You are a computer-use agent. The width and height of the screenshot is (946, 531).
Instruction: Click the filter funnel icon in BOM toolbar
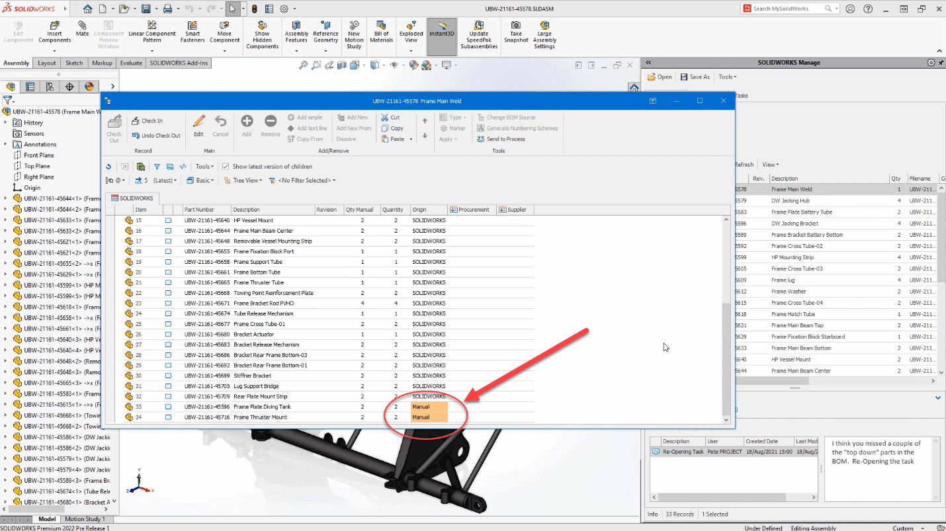click(157, 167)
